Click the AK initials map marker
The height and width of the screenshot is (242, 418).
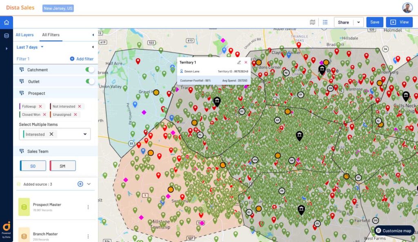tap(282, 191)
